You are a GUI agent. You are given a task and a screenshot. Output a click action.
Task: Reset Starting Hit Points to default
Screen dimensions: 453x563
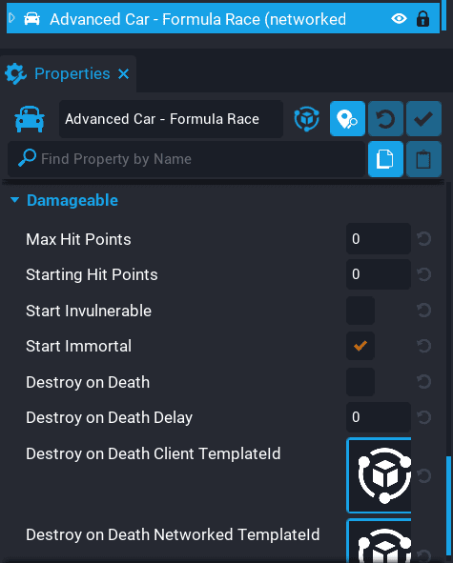[423, 274]
